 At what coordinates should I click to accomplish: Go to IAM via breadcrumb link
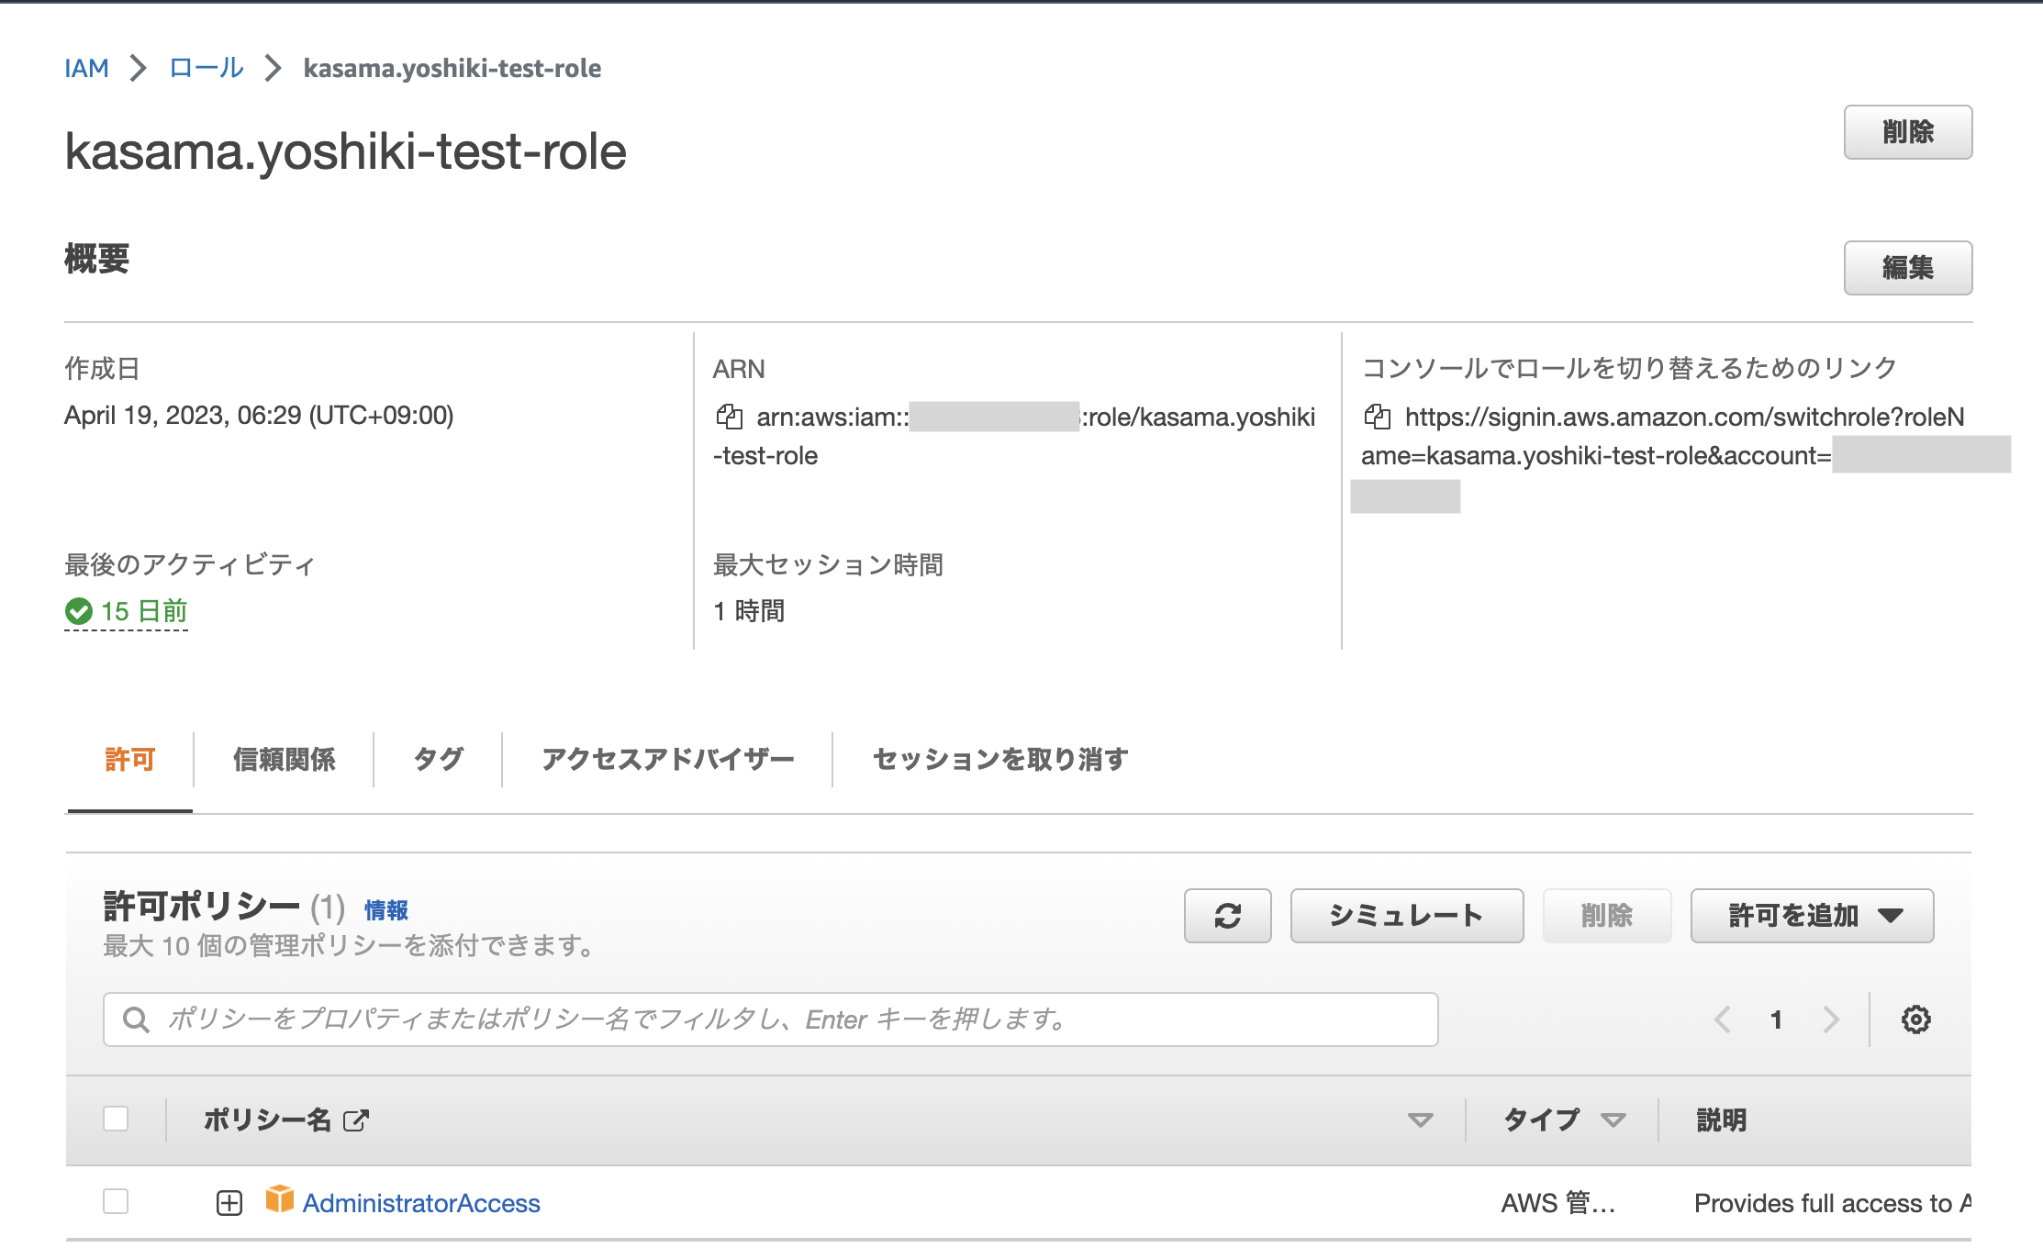click(86, 68)
